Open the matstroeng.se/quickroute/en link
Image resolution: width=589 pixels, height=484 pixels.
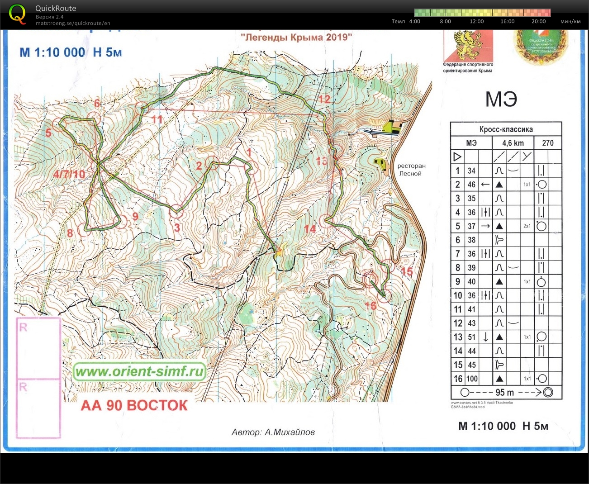point(73,24)
